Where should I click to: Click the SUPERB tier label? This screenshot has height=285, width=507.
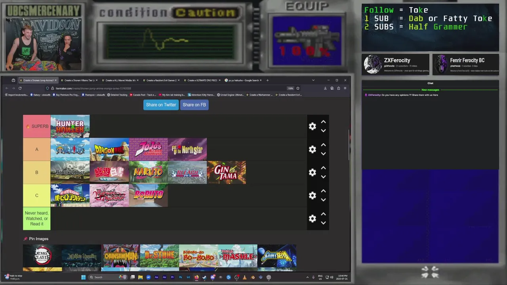click(x=37, y=126)
